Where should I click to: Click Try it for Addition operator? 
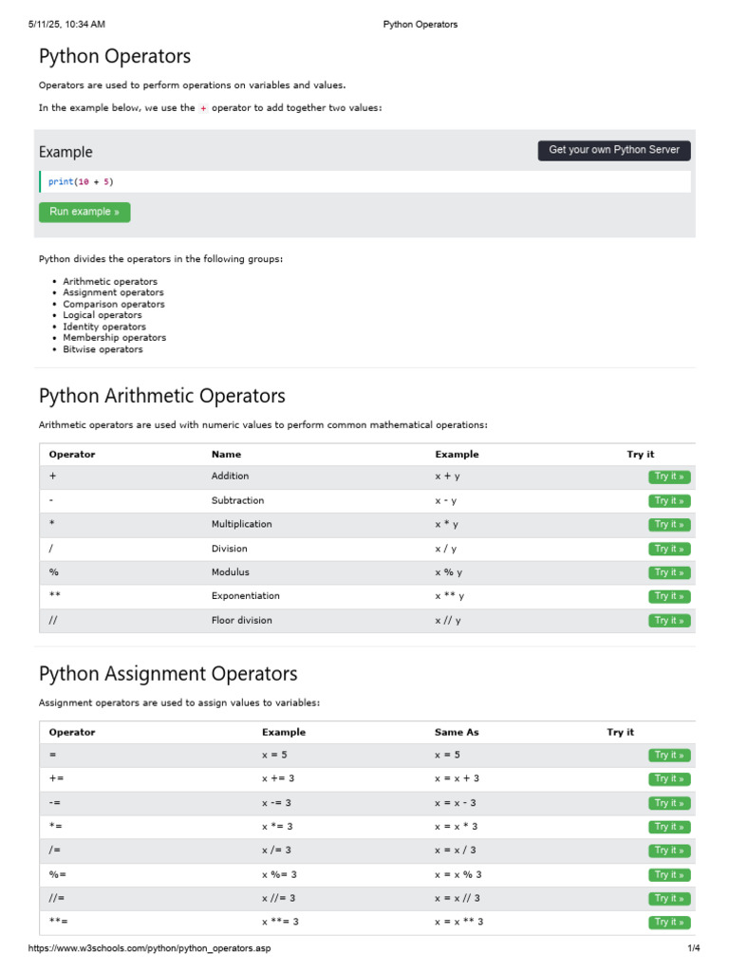(669, 477)
